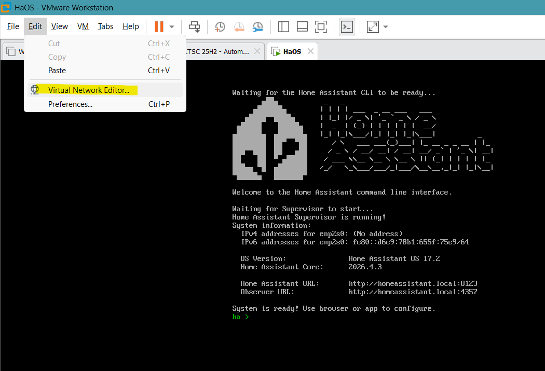The image size is (545, 371).
Task: Click the VMware Workstation title bar icon
Action: point(6,7)
